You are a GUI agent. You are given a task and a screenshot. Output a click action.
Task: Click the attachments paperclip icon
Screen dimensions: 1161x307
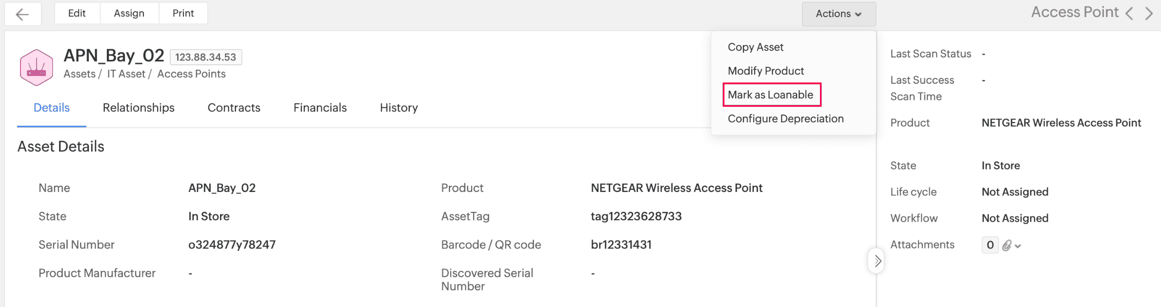(x=1006, y=246)
